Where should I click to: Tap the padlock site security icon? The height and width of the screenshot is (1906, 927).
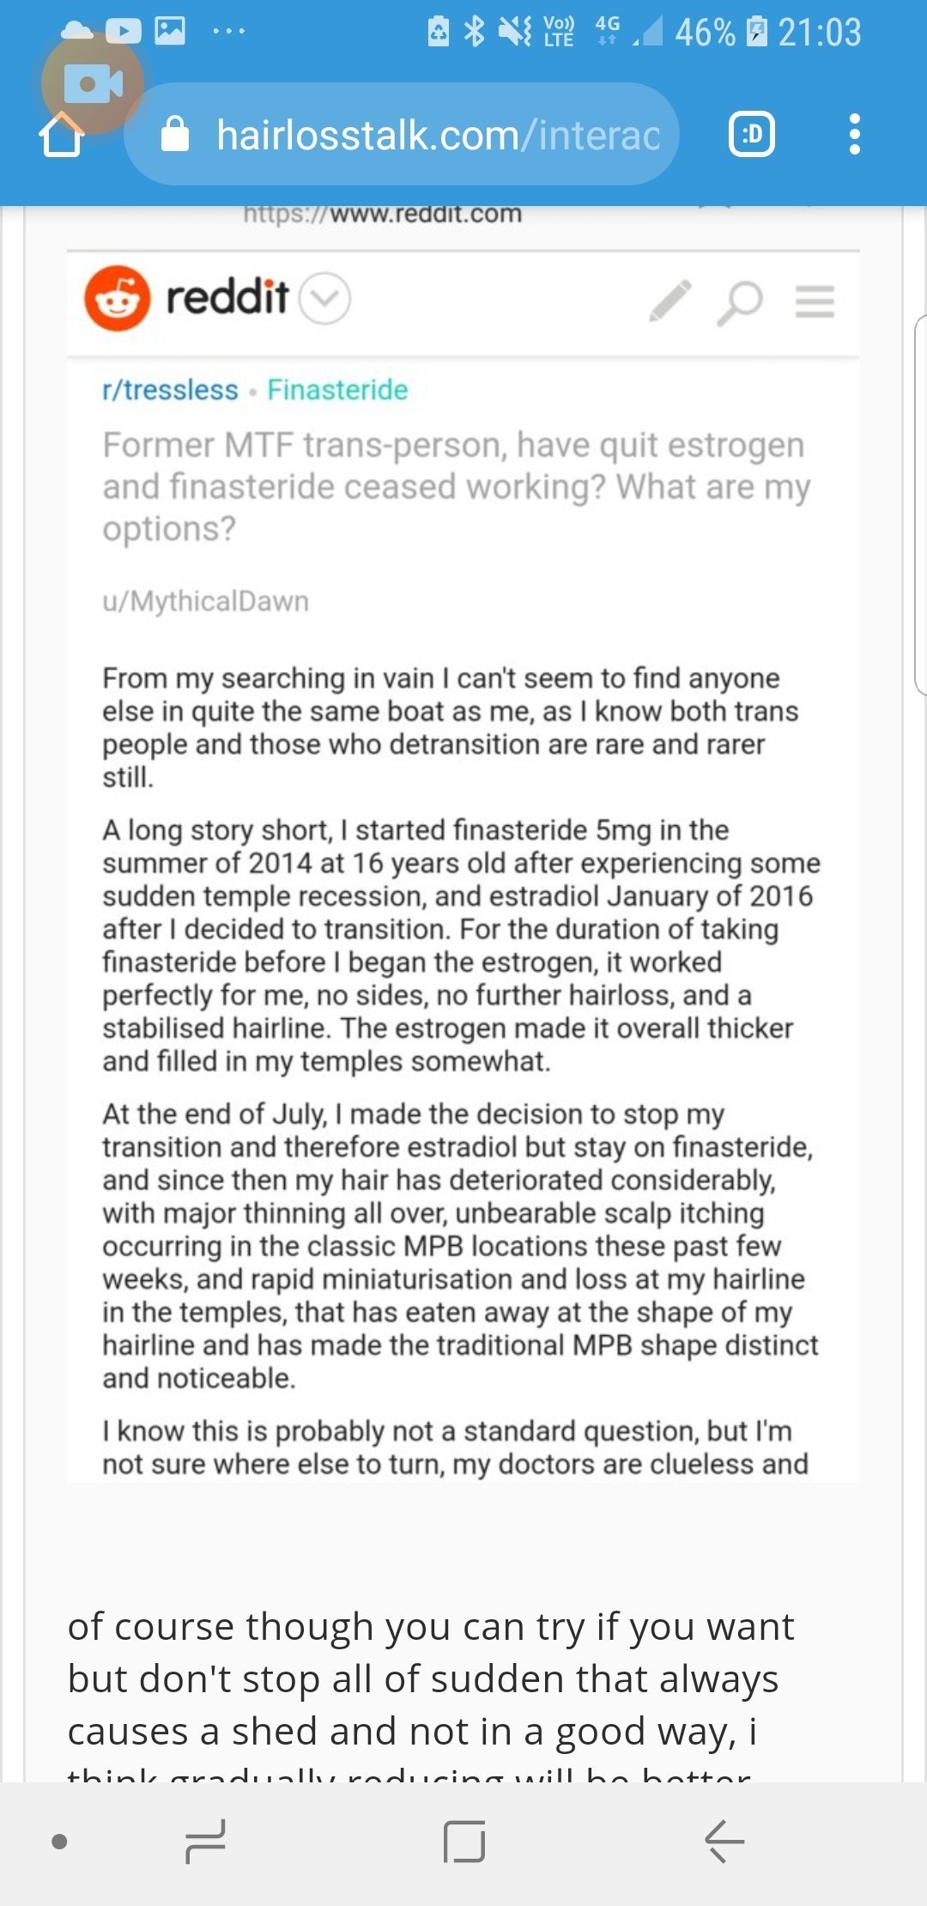[x=175, y=134]
